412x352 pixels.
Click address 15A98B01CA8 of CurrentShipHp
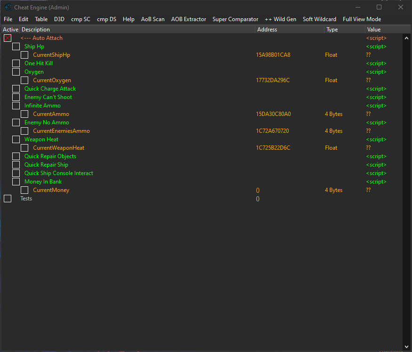coord(273,55)
